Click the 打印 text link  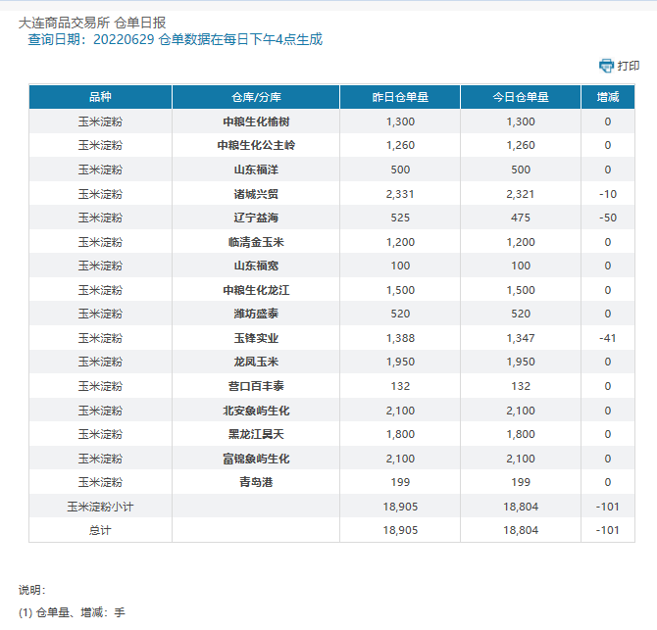[629, 66]
